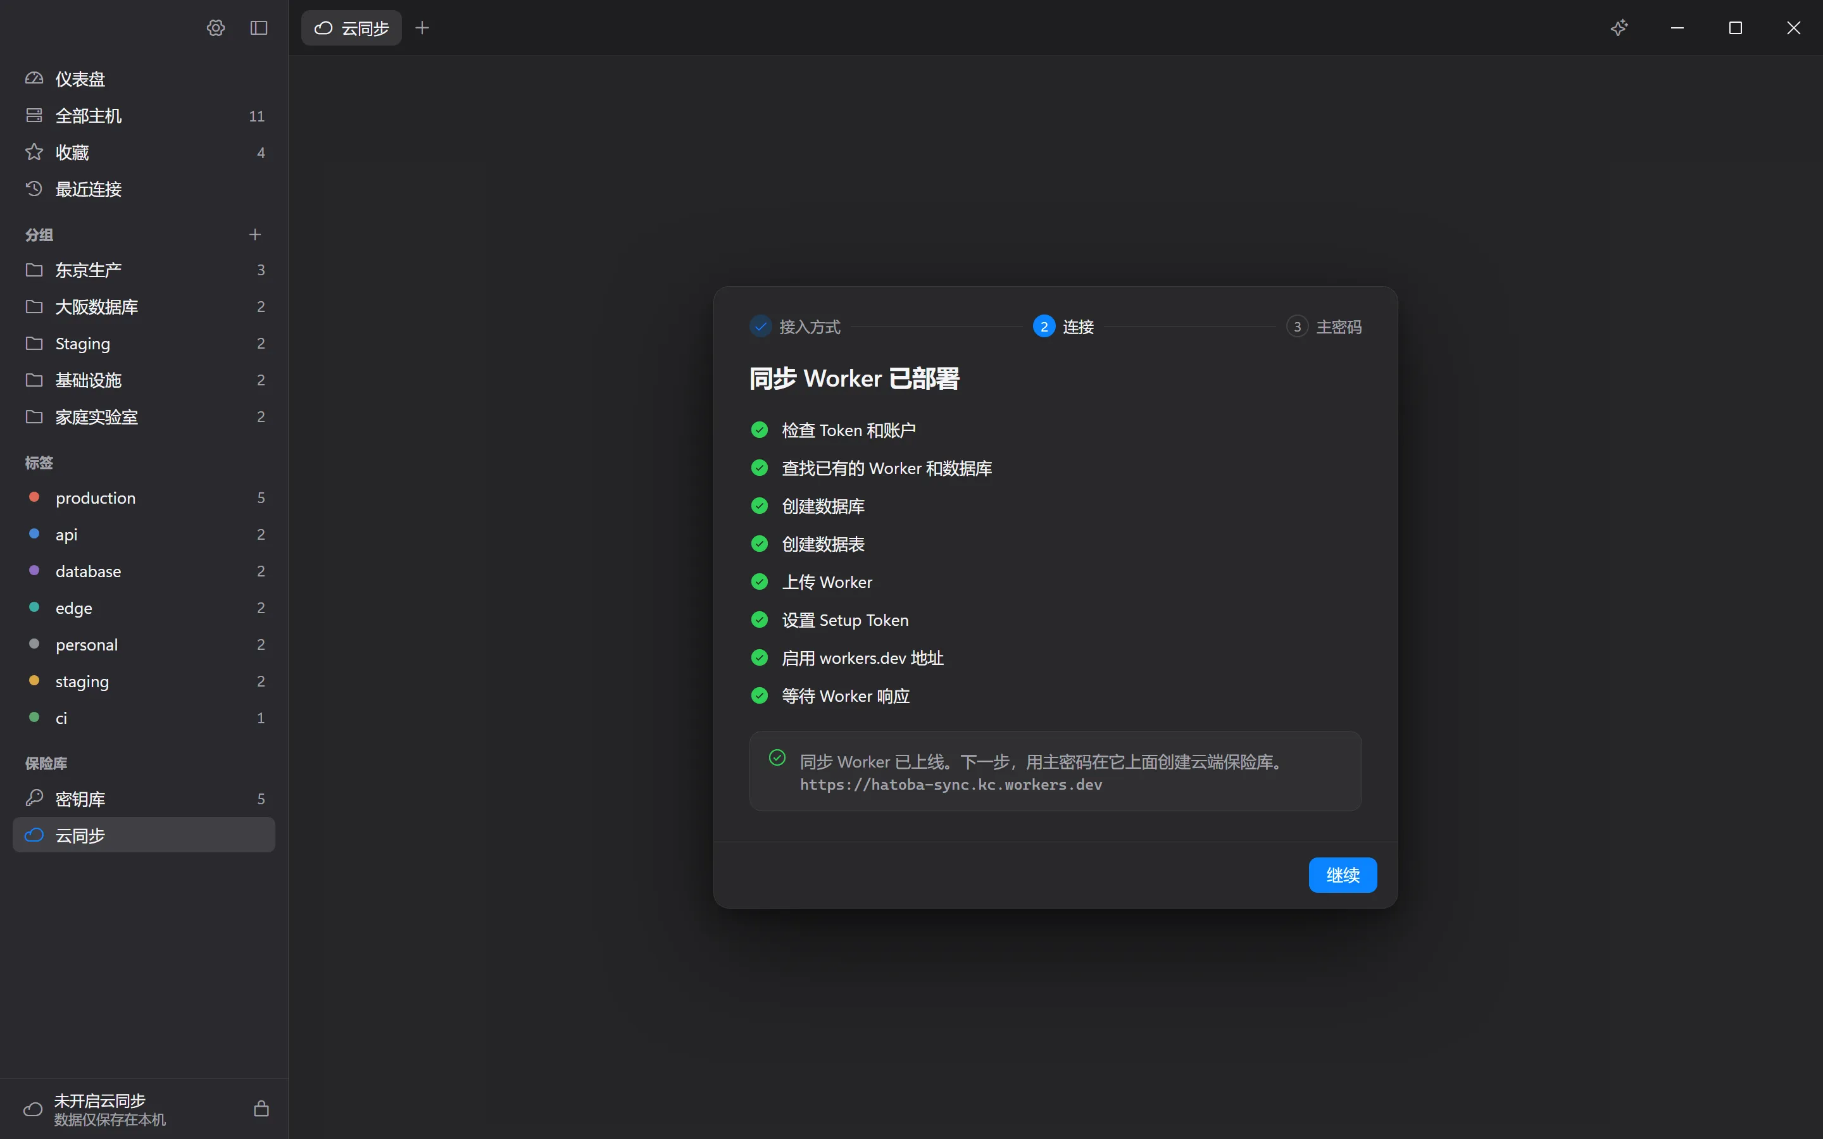1823x1139 pixels.
Task: Click the lock icon in sidebar footer
Action: (x=261, y=1108)
